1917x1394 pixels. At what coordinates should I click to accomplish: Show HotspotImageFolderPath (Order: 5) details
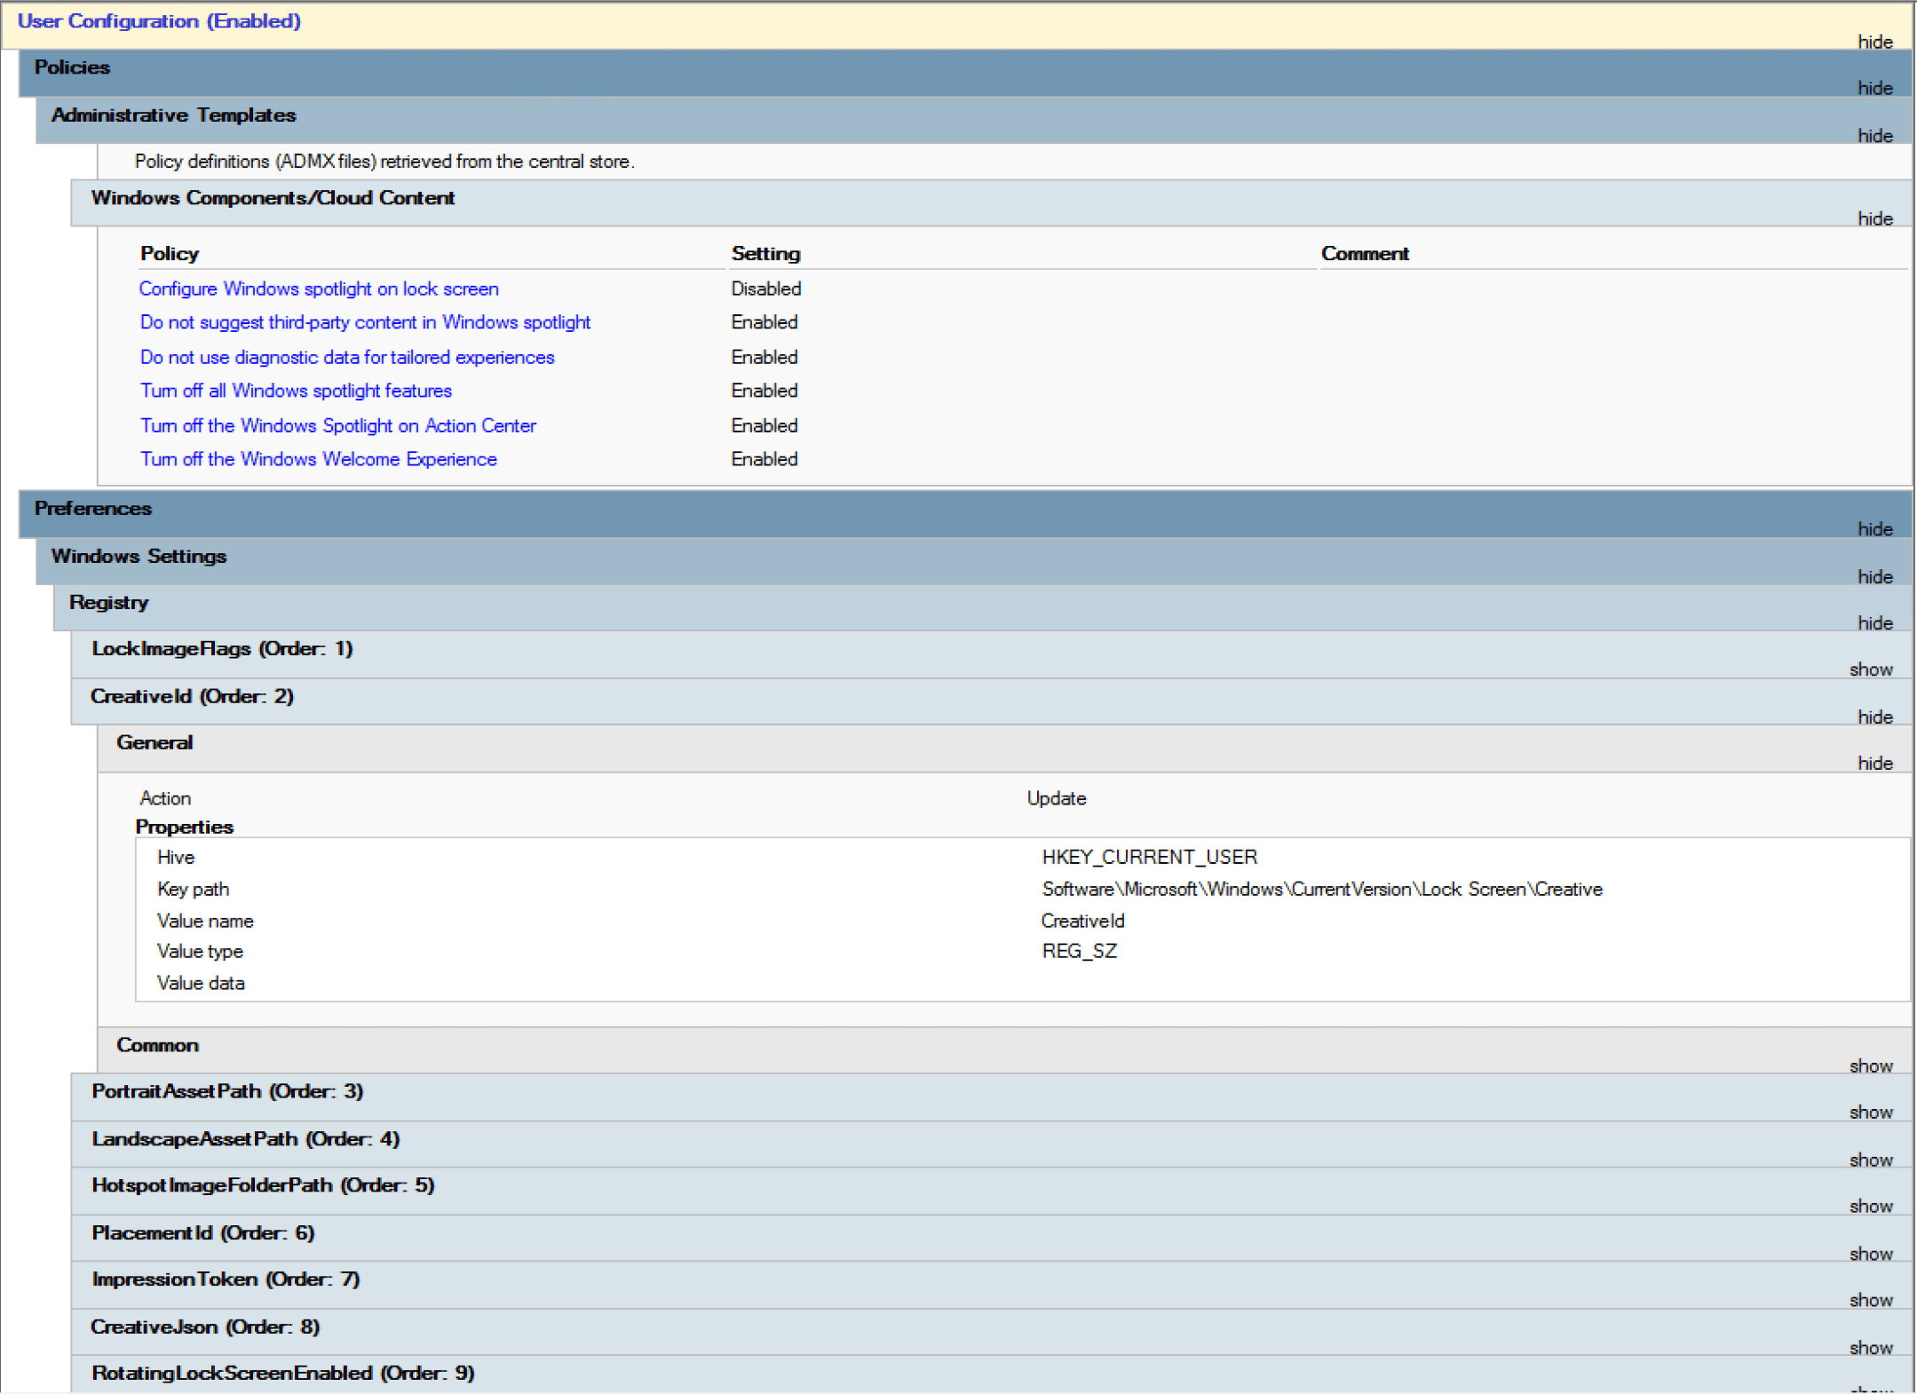pos(1870,1207)
